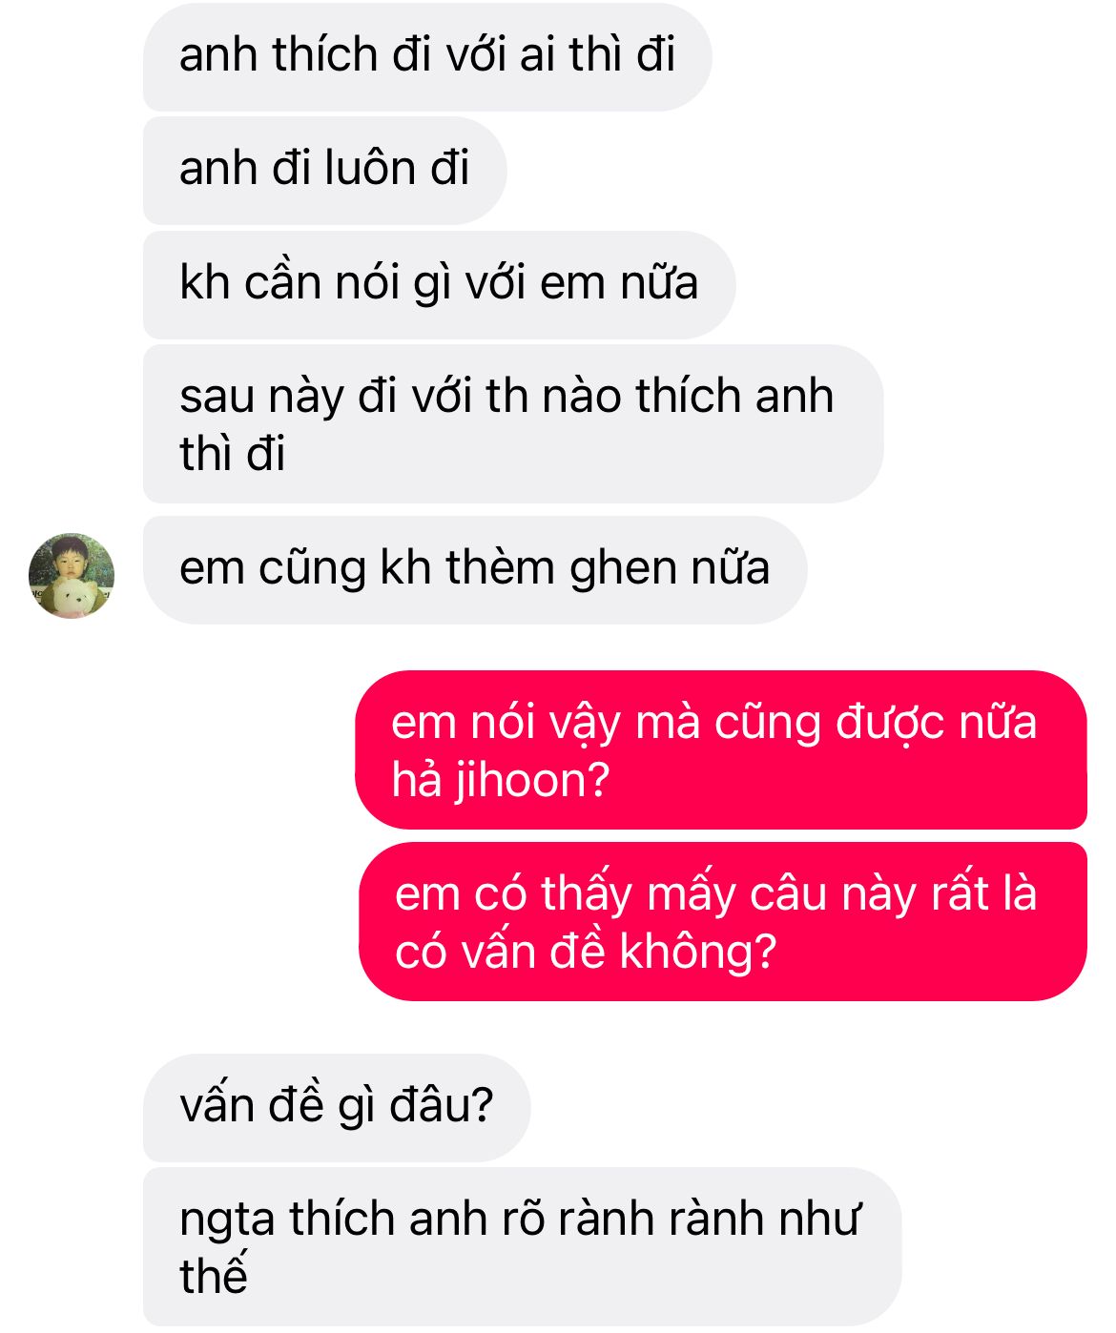Select the "em cũng kh thèm ghen nữa" bubble
The width and height of the screenshot is (1116, 1333).
click(x=475, y=570)
